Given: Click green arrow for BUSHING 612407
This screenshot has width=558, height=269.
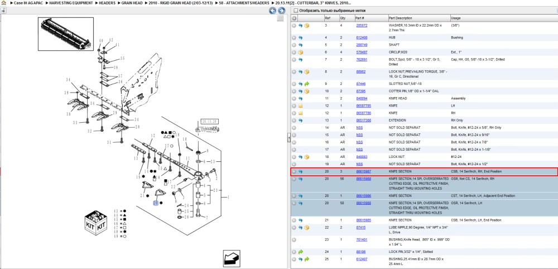Looking at the screenshot, I should pyautogui.click(x=307, y=259).
